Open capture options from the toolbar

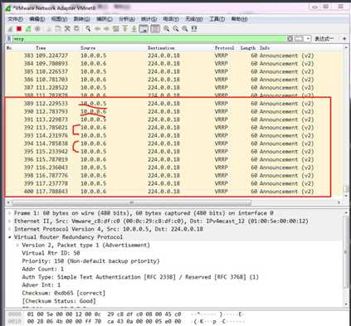click(37, 29)
